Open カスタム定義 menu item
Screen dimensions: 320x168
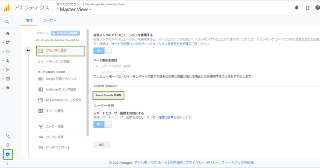[61, 137]
